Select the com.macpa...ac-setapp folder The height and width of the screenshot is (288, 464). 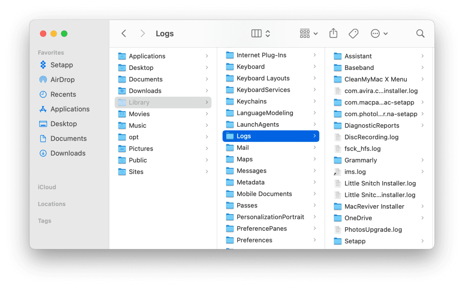(379, 103)
